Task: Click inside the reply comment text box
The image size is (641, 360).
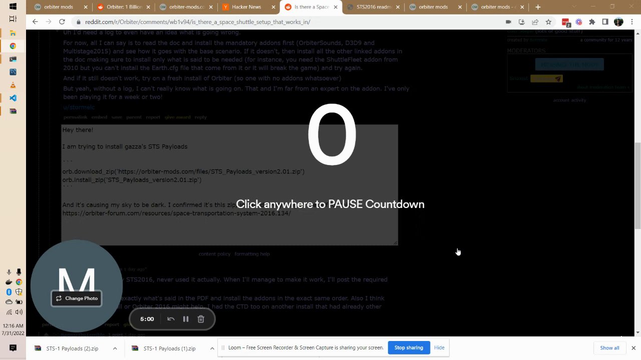Action: pos(229,185)
